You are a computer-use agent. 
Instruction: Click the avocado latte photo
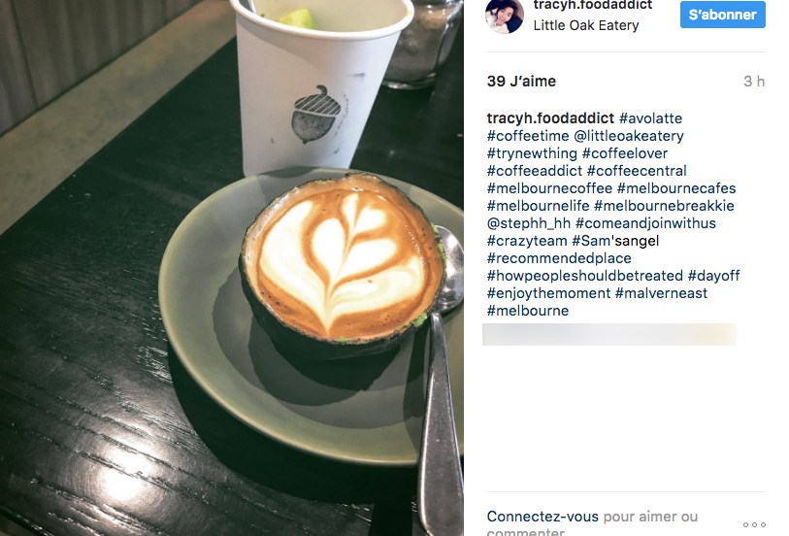[232, 268]
